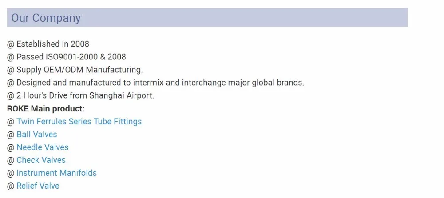Click the @ bullet before Check Valves

pyautogui.click(x=11, y=160)
